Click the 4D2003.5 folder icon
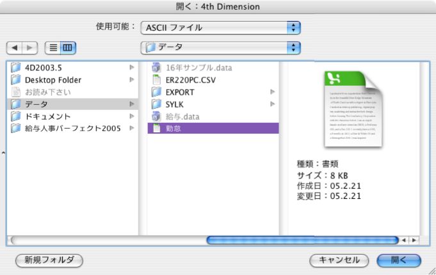Image resolution: width=436 pixels, height=275 pixels. [x=16, y=67]
